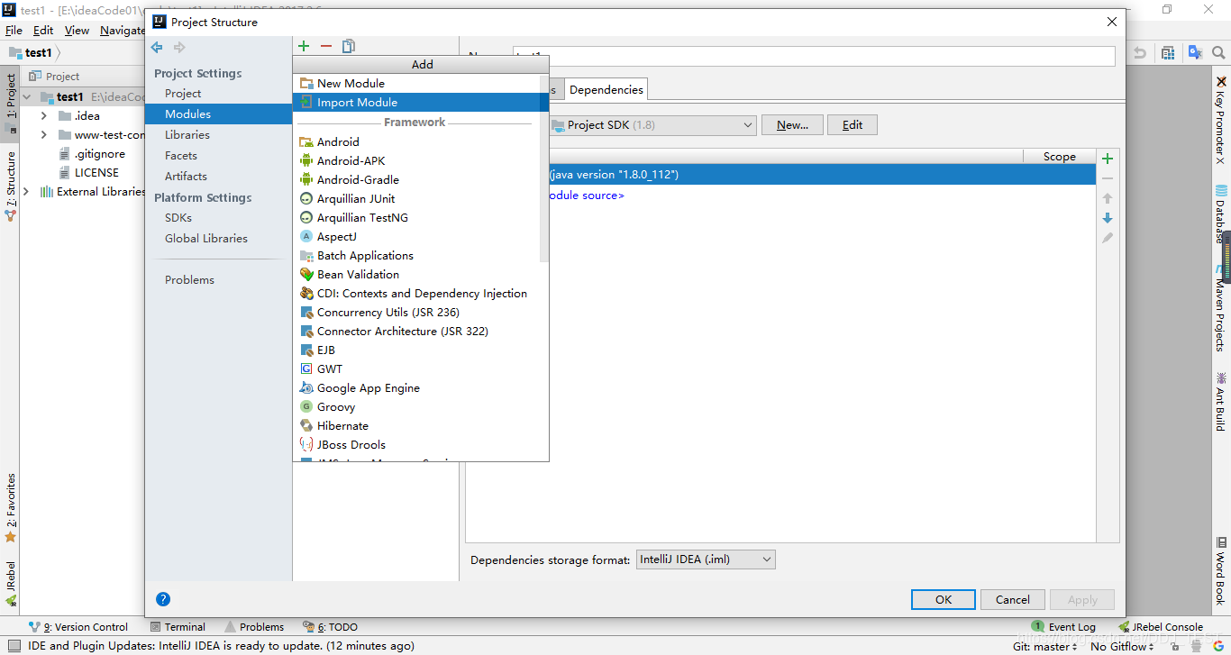The image size is (1231, 655).
Task: Select SDKs under Platform Settings
Action: pyautogui.click(x=178, y=217)
